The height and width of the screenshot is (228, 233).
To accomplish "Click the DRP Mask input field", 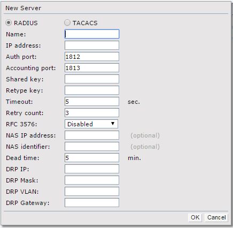I will (x=92, y=180).
